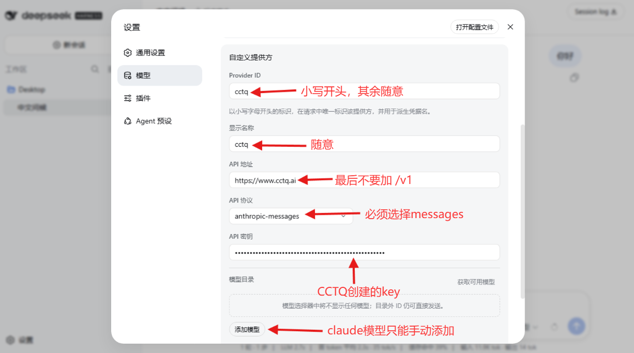Image resolution: width=634 pixels, height=353 pixels.
Task: Click the 工作区 label in sidebar
Action: pyautogui.click(x=16, y=69)
